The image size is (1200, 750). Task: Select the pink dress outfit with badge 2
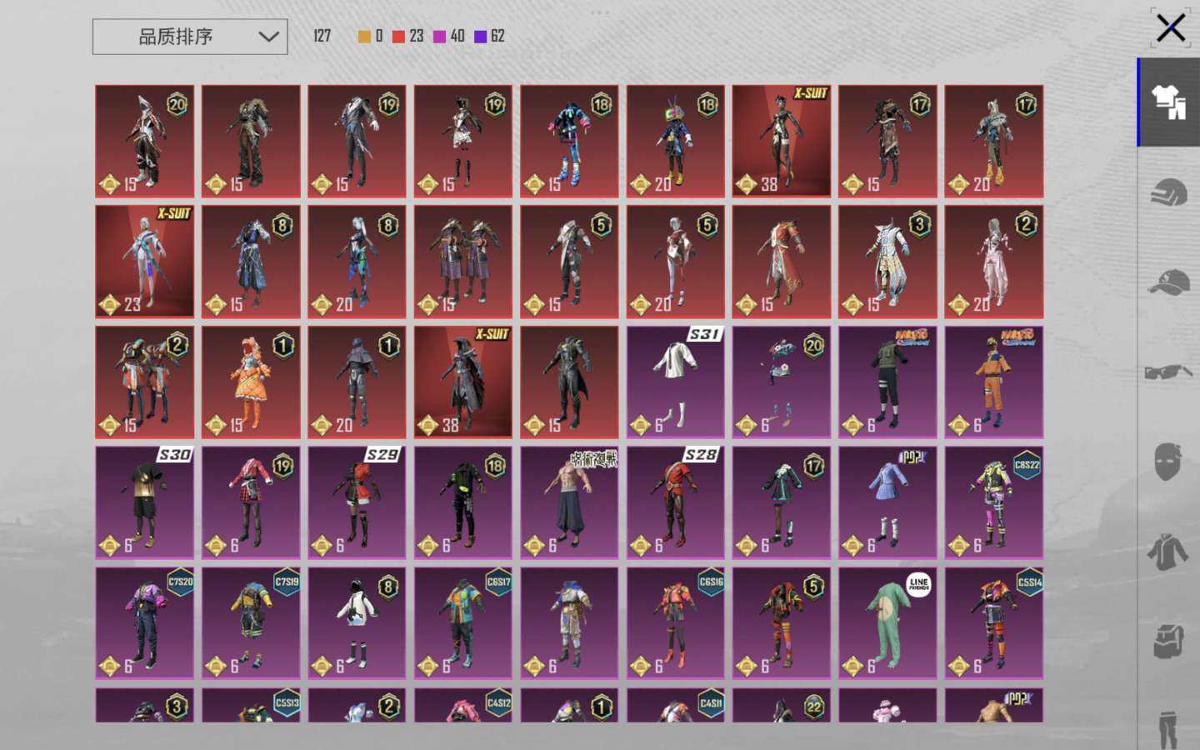tap(994, 262)
